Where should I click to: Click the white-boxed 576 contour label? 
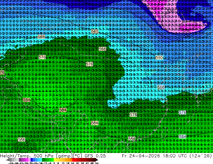182,112
